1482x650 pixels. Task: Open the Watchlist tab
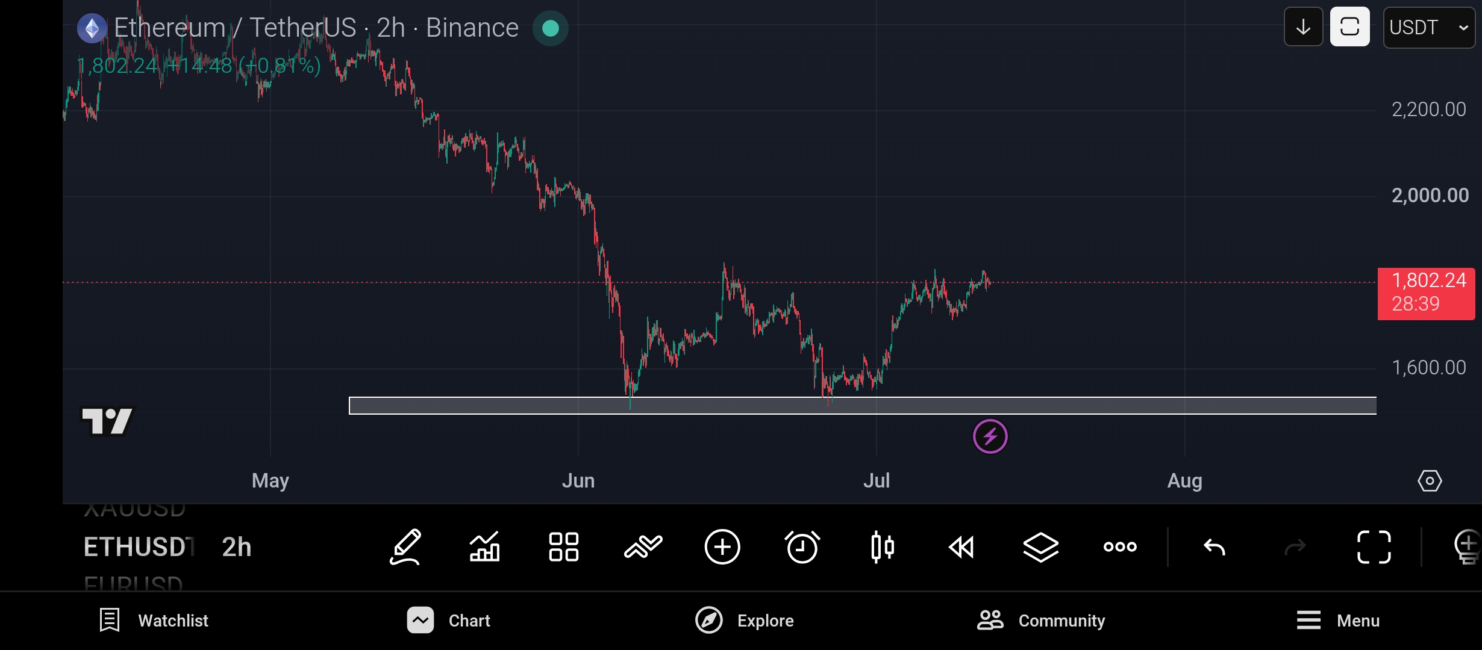click(154, 621)
